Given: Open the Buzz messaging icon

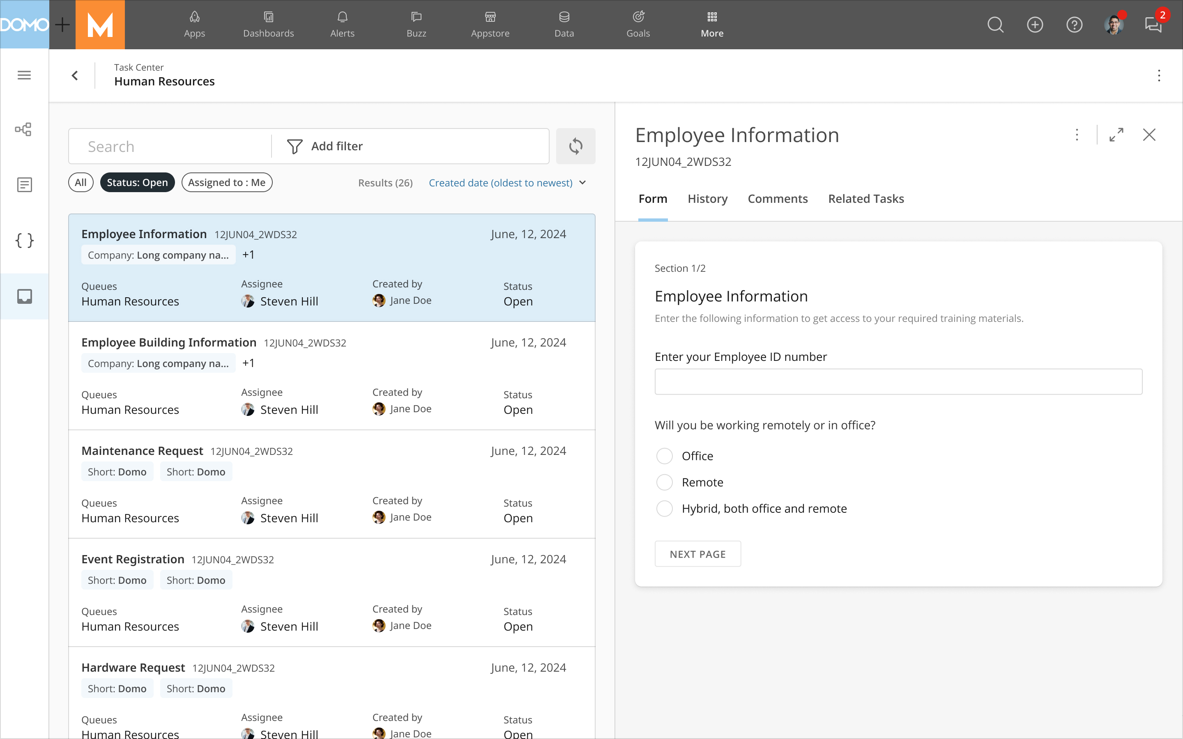Looking at the screenshot, I should pos(1155,24).
